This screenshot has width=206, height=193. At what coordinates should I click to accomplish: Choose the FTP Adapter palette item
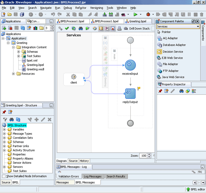click(x=168, y=71)
